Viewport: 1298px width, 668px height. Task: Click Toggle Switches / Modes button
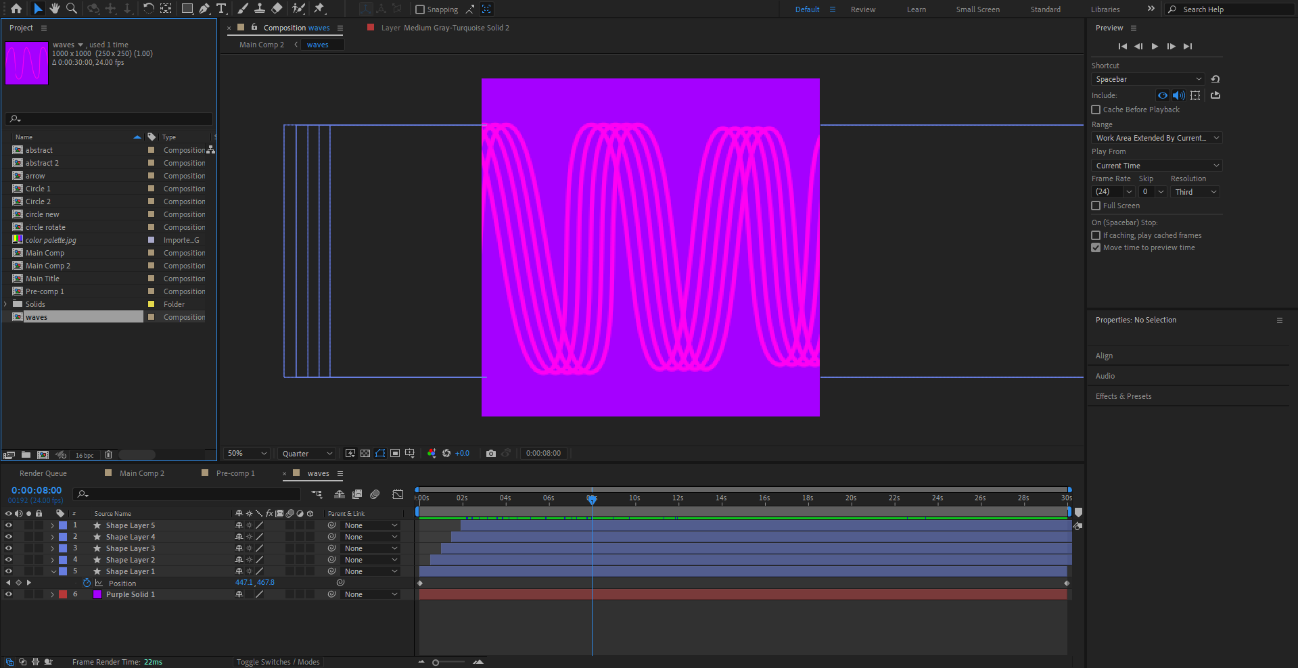pyautogui.click(x=278, y=662)
